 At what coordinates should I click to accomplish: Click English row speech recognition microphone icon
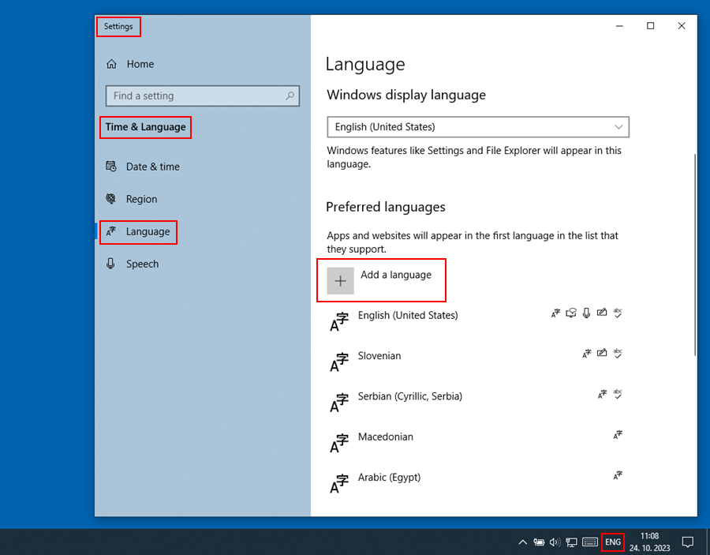point(586,313)
